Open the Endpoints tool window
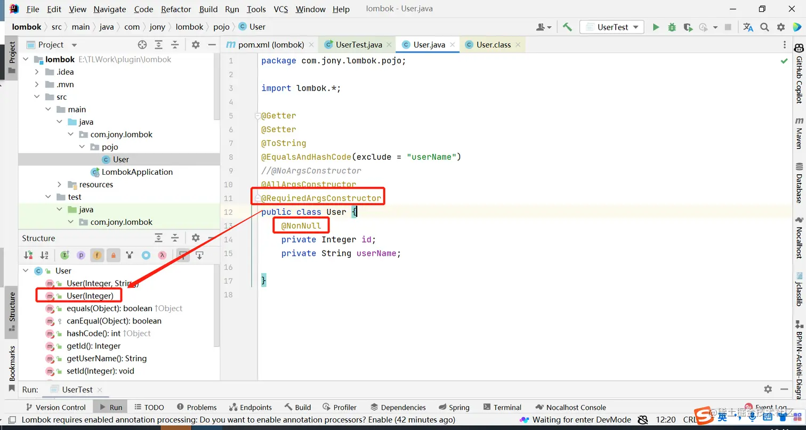This screenshot has height=430, width=806. (x=250, y=407)
